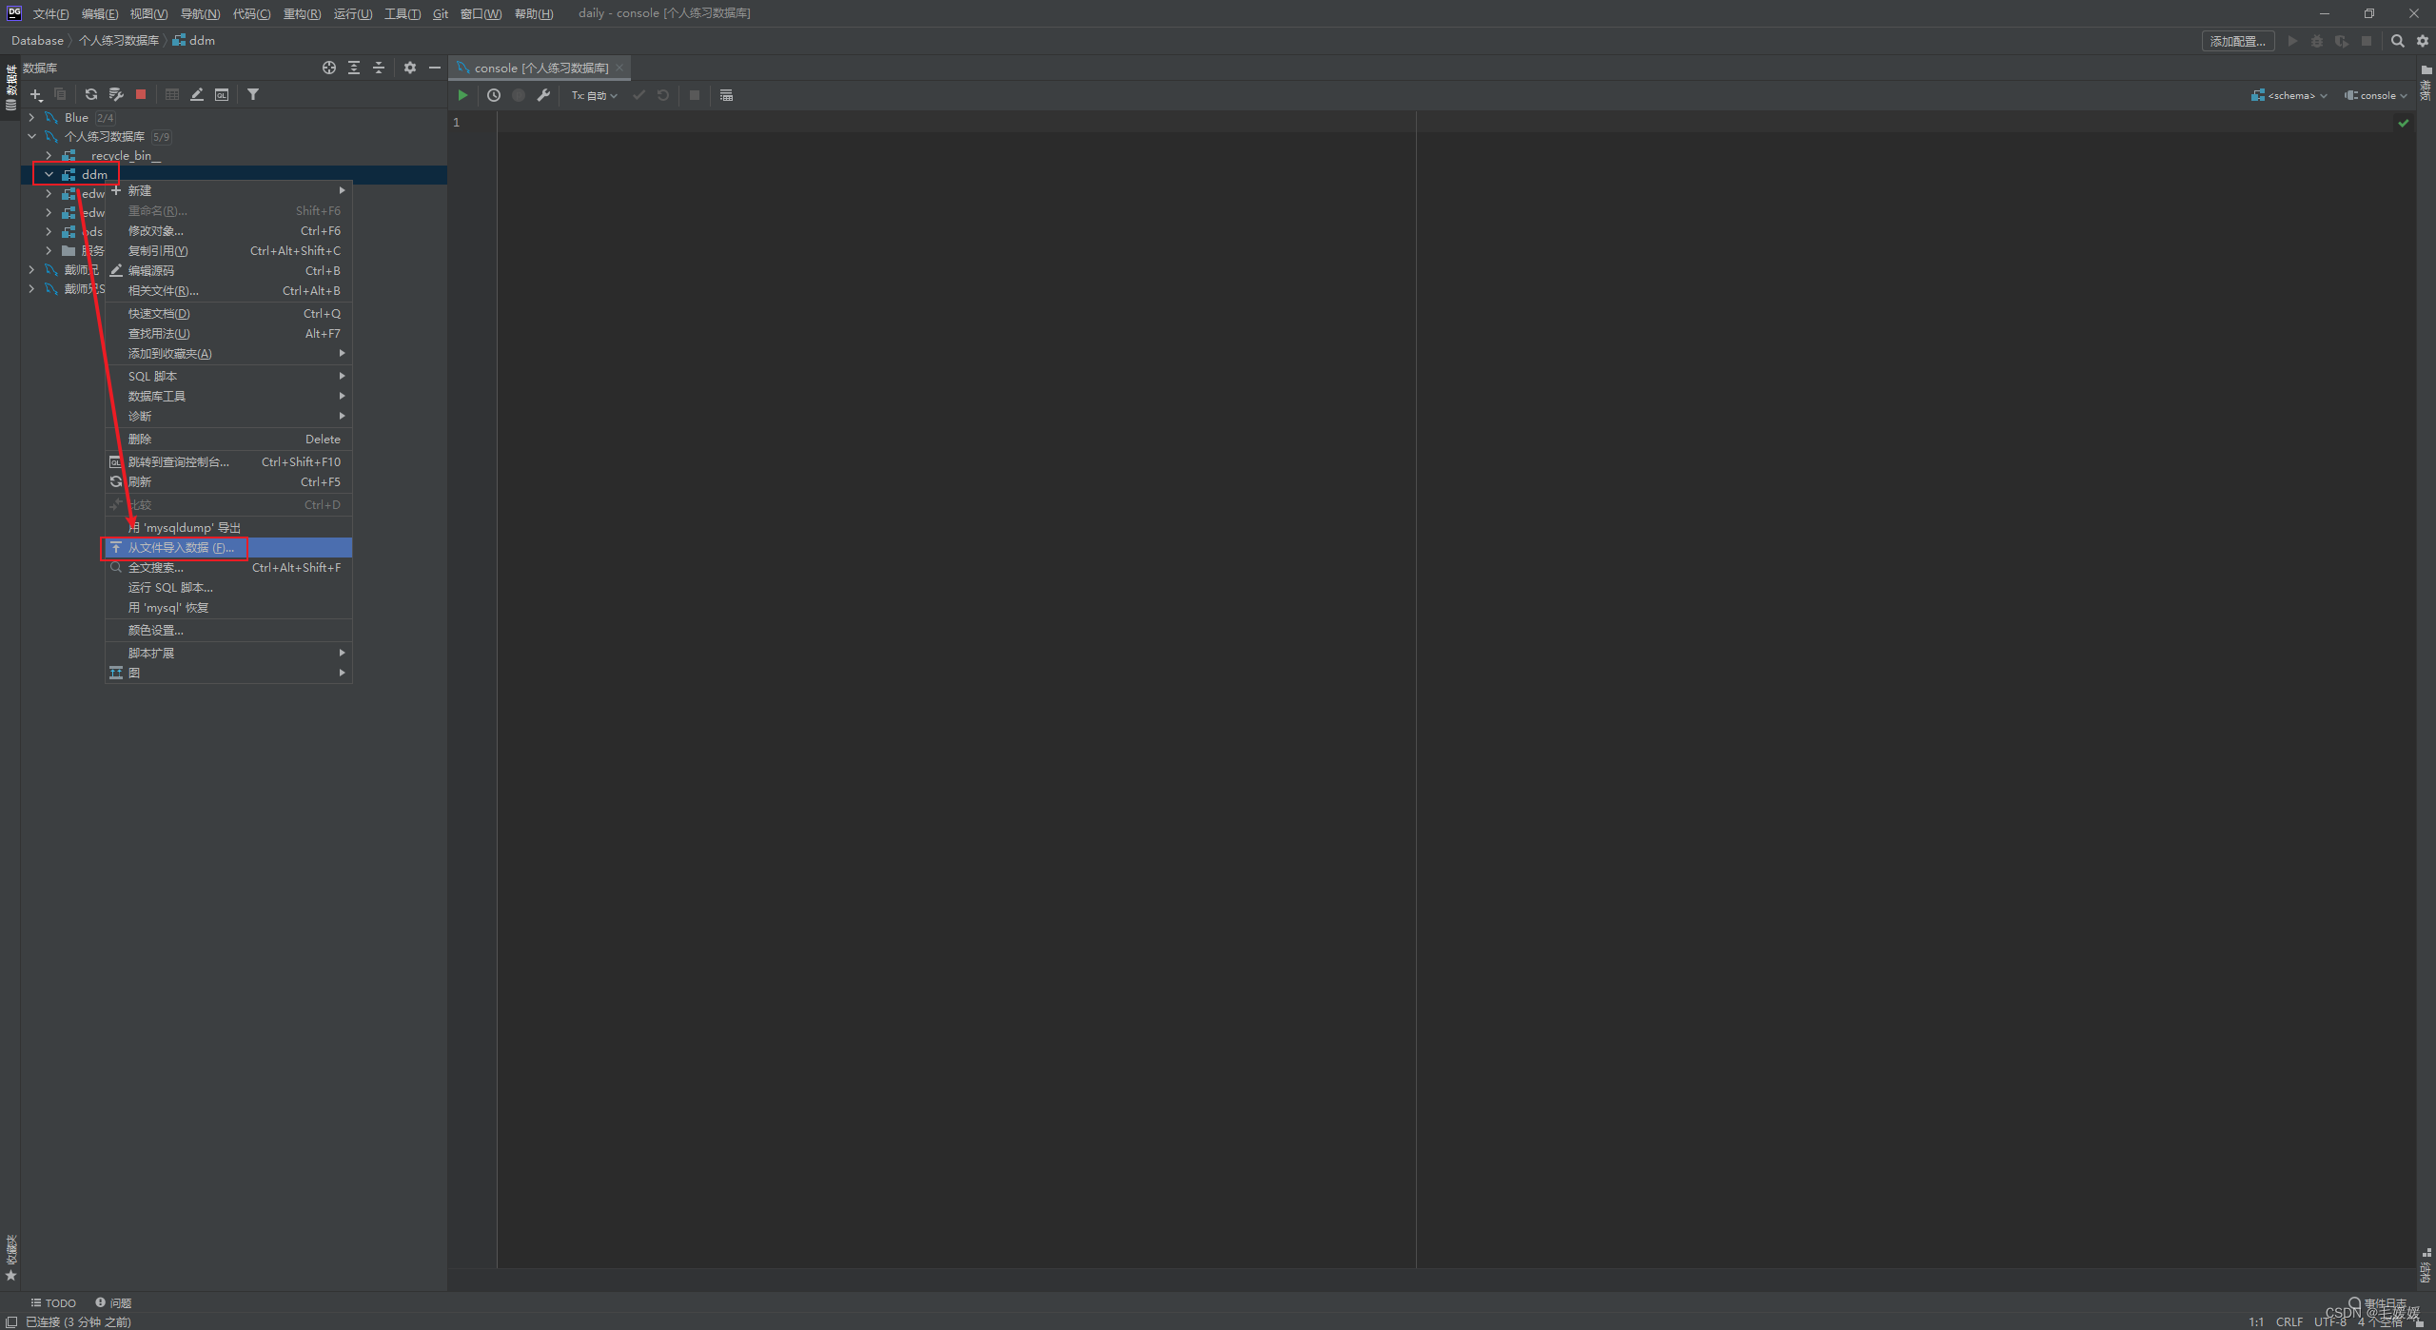
Task: Open the <schema> selector dropdown
Action: coord(2289,95)
